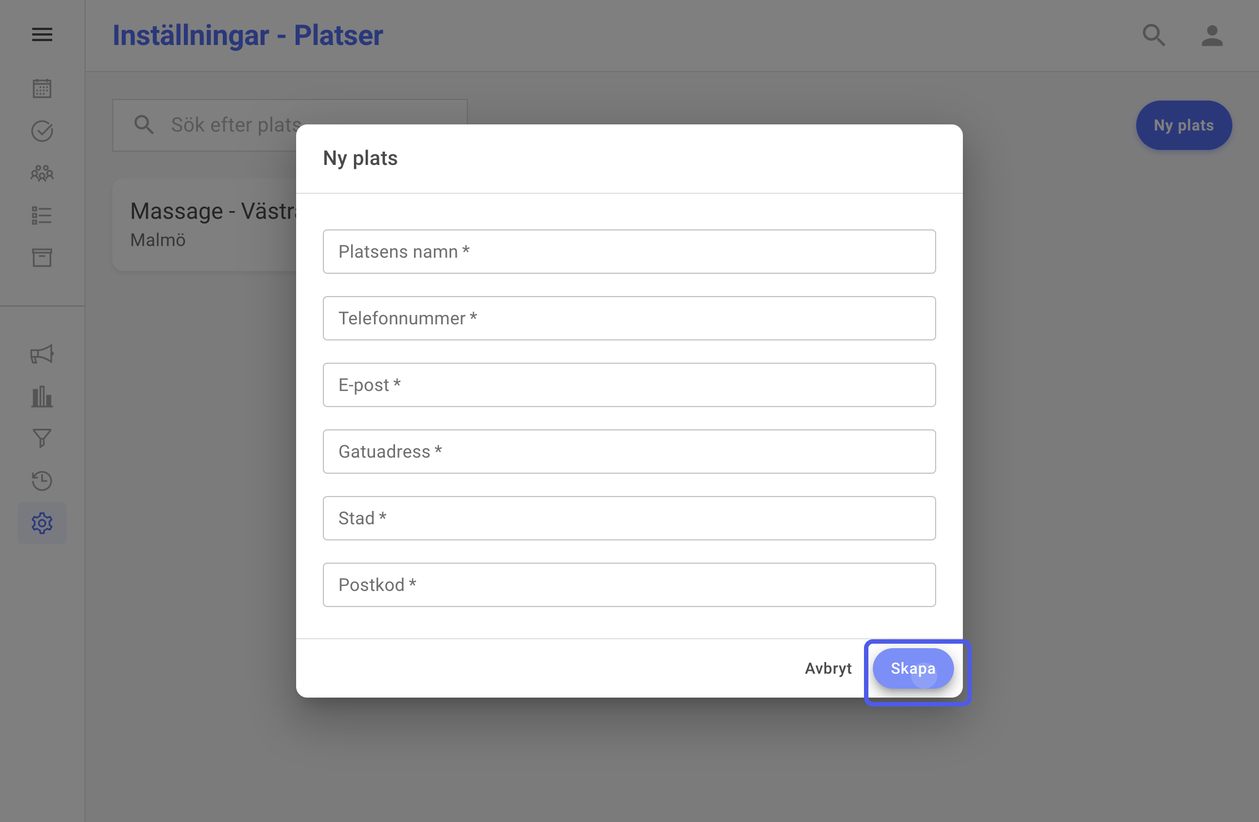Open the hamburger menu icon

tap(42, 35)
